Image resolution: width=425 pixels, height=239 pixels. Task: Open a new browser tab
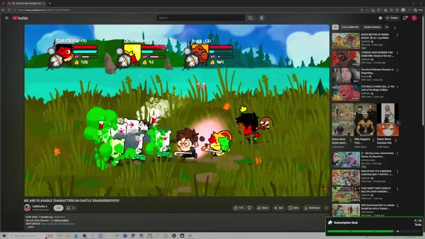tap(49, 3)
